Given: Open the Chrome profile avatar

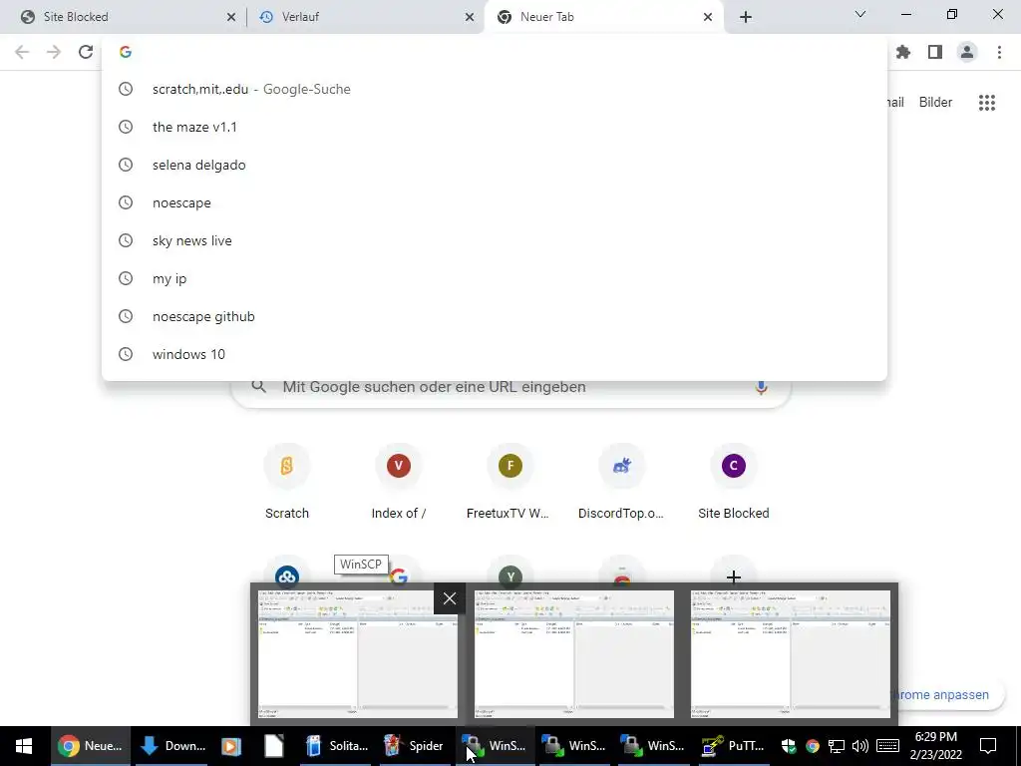Looking at the screenshot, I should (967, 52).
